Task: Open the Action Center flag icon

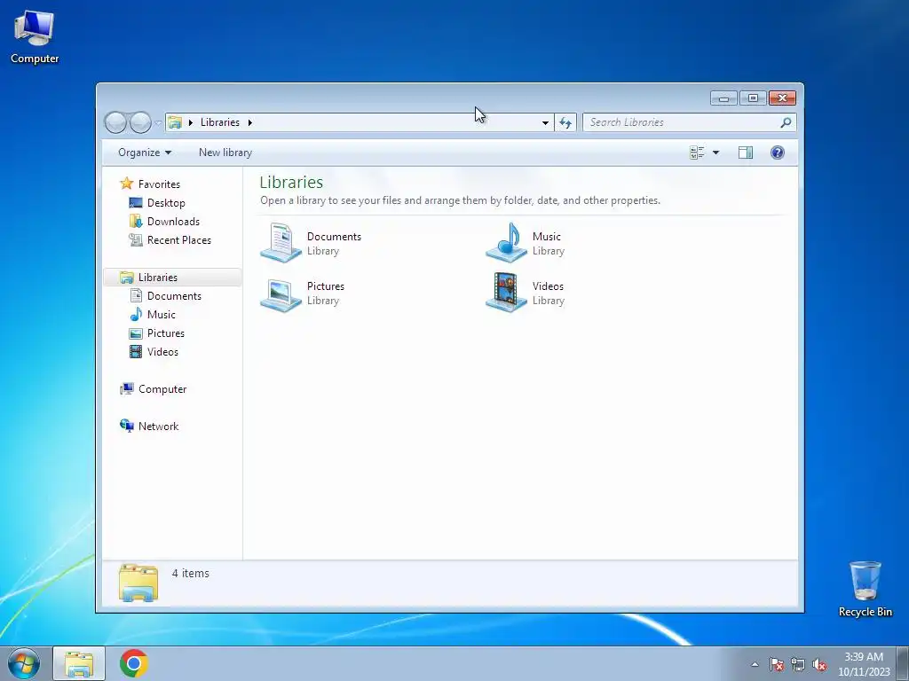Action: (x=777, y=664)
